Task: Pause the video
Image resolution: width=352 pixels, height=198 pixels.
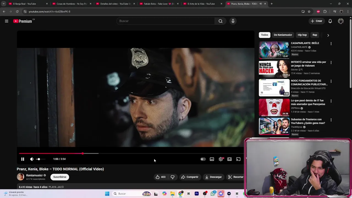Action: coord(23,159)
